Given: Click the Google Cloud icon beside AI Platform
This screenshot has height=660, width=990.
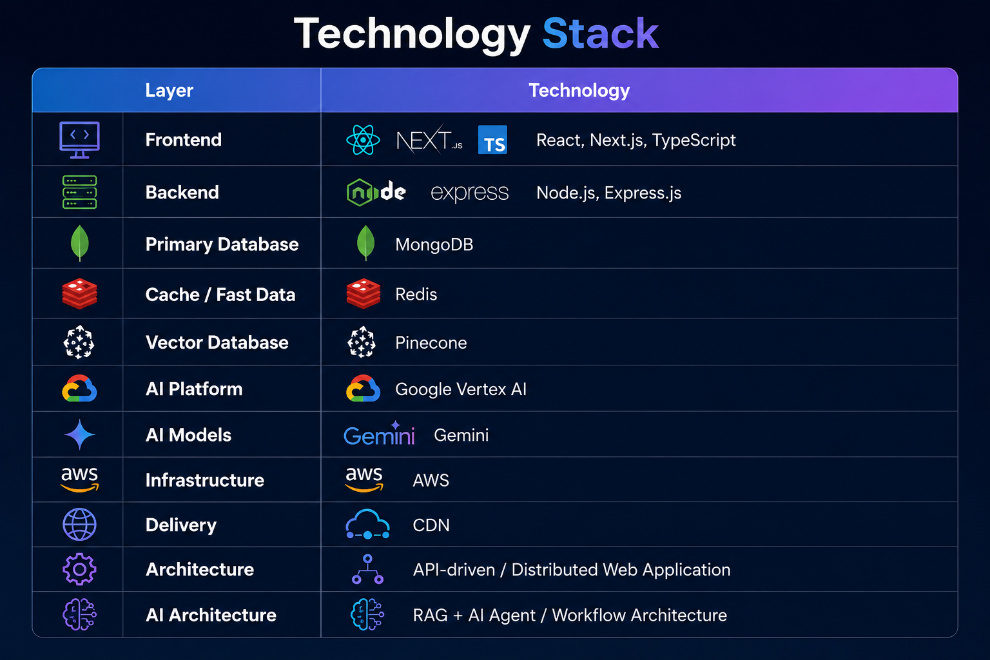Looking at the screenshot, I should click(x=79, y=389).
